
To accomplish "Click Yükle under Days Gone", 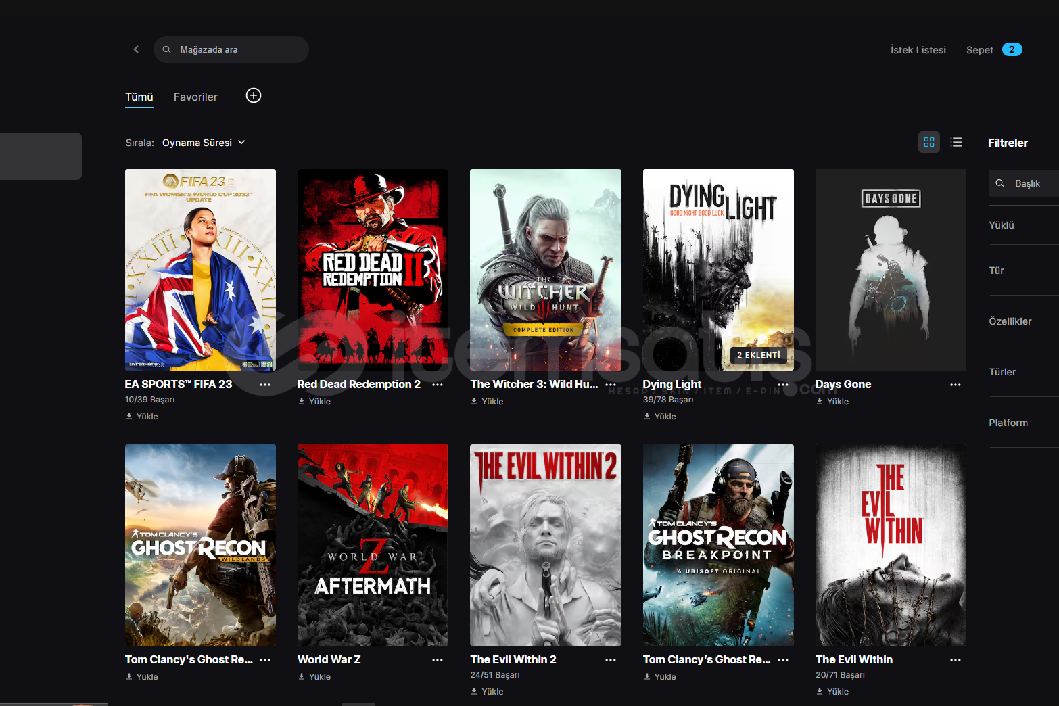I will click(x=832, y=402).
